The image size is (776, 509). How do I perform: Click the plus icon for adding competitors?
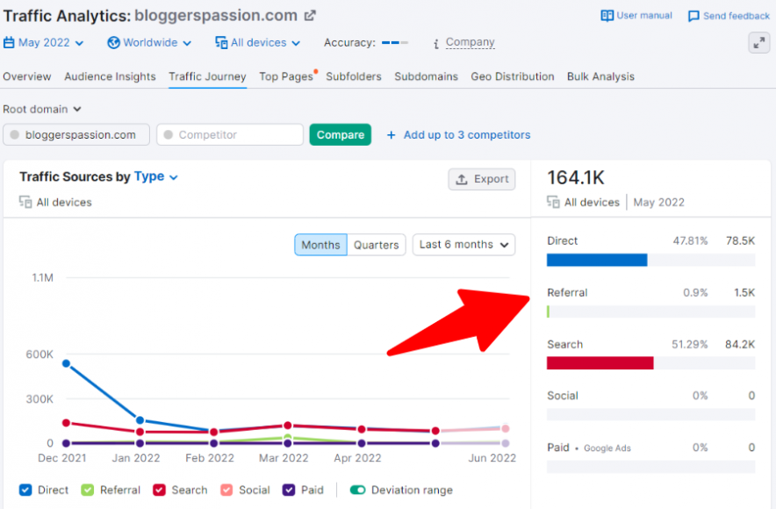pyautogui.click(x=391, y=135)
